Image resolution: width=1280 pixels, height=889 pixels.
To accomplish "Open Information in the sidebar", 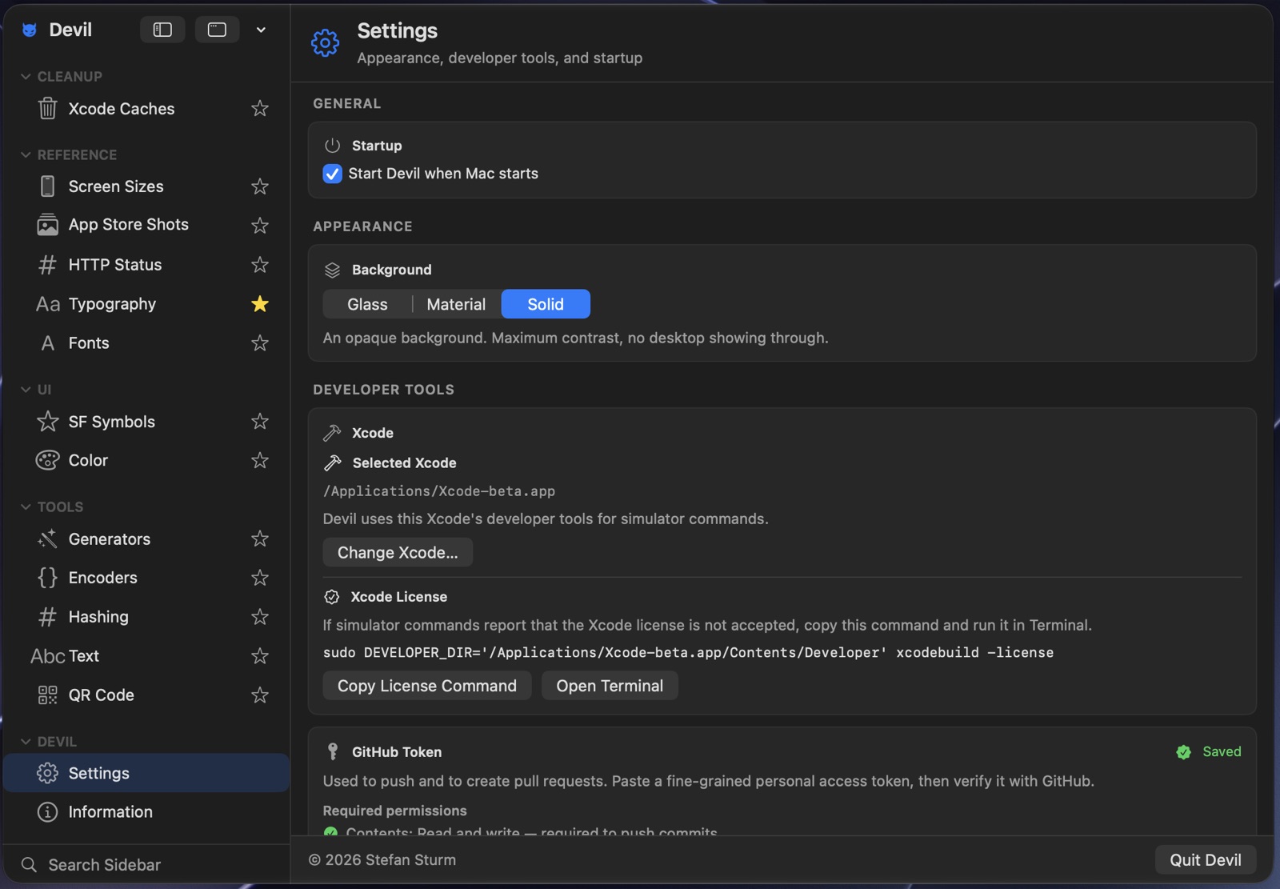I will click(x=146, y=812).
